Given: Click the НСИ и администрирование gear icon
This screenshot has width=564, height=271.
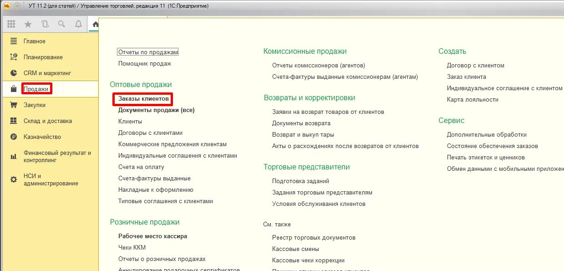Looking at the screenshot, I should (x=14, y=179).
